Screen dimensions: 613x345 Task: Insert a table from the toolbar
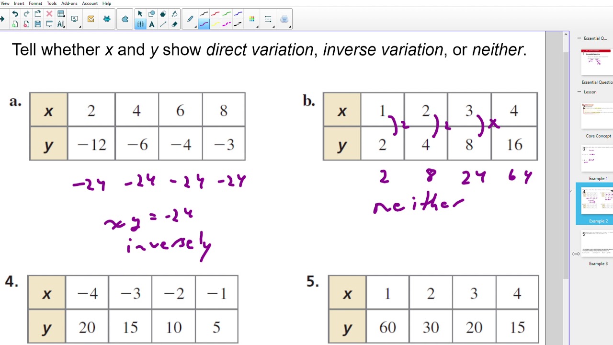pyautogui.click(x=61, y=14)
